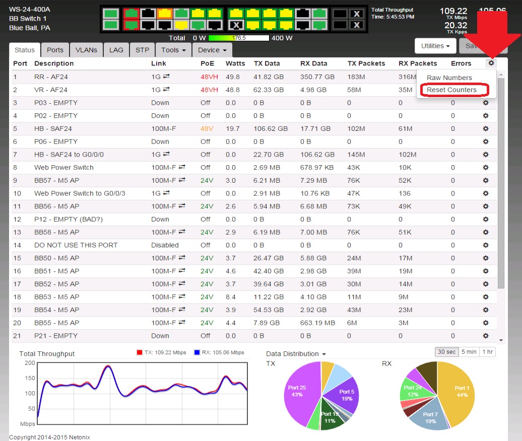Open the gear settings for port 5 row
Screen dimensions: 522x441
(486, 129)
